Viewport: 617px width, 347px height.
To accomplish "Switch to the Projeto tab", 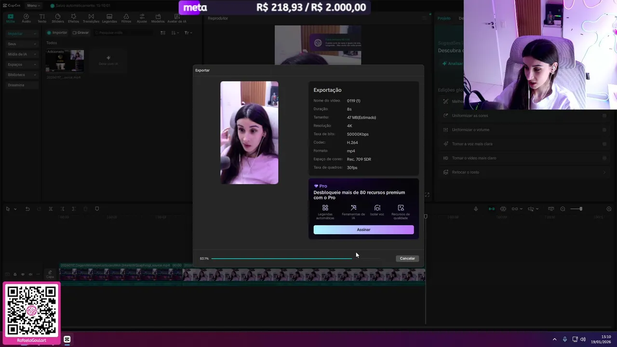I will tap(444, 18).
